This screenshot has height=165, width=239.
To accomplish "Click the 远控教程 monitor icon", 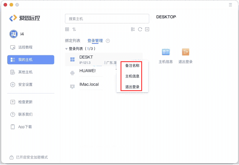I will [x=13, y=47].
